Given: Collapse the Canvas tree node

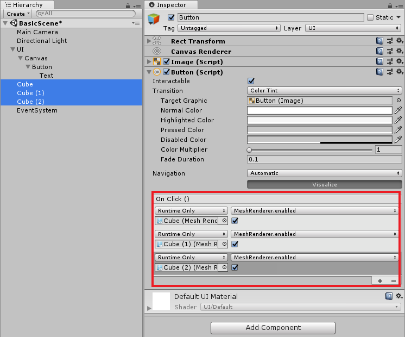Looking at the screenshot, I should click(21, 58).
